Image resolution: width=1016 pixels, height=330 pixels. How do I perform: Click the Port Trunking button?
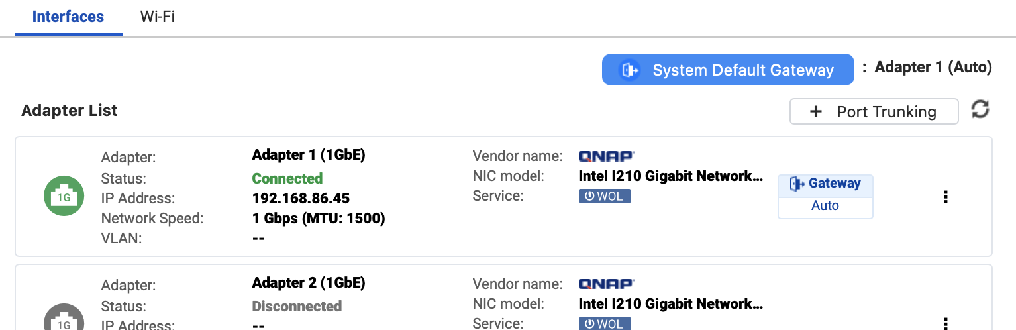click(874, 111)
